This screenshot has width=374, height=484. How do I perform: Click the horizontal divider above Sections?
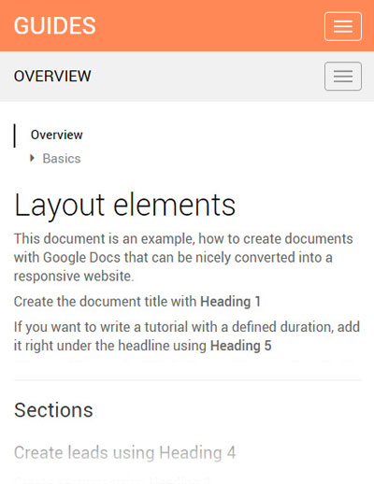187,380
